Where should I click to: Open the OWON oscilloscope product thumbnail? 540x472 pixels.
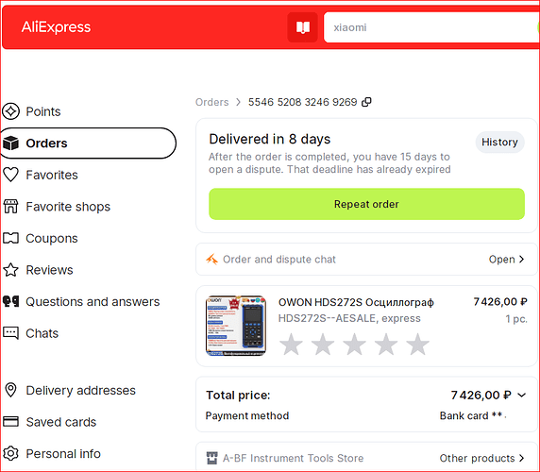tap(236, 326)
